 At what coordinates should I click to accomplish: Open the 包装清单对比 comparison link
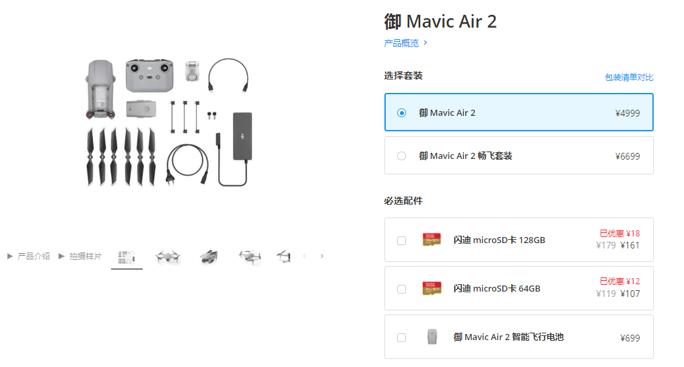(629, 77)
